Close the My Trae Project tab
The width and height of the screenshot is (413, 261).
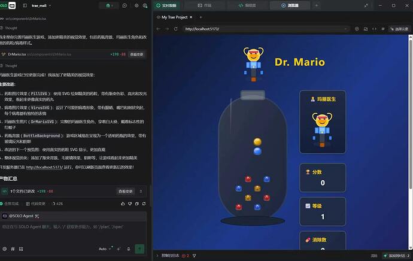pos(191,17)
